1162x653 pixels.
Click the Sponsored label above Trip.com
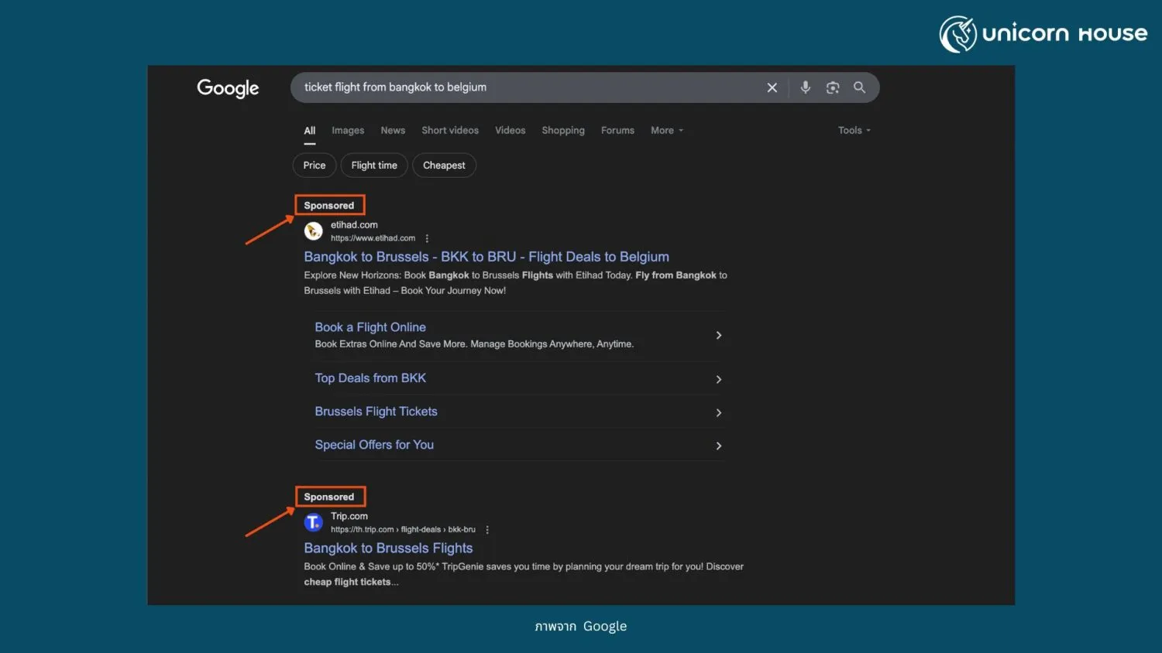click(329, 497)
